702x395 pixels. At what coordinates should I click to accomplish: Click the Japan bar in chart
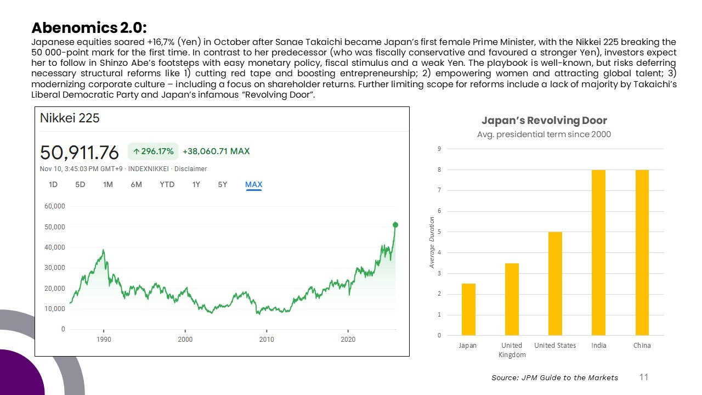468,309
